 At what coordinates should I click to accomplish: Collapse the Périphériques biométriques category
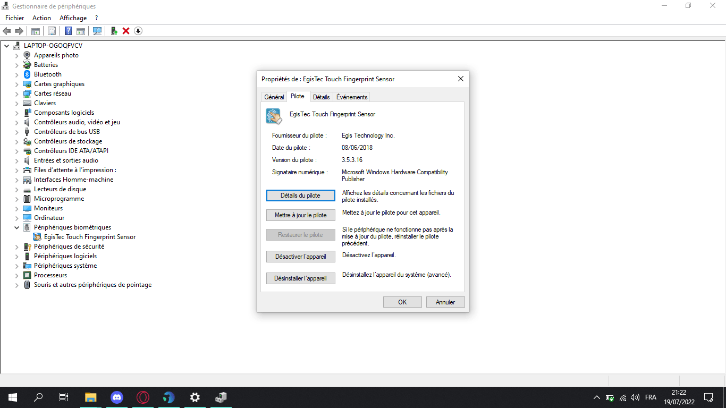pyautogui.click(x=16, y=227)
